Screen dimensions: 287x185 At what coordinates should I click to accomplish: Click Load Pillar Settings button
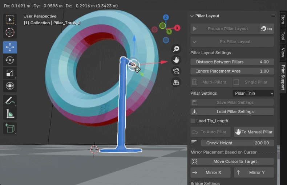point(232,112)
